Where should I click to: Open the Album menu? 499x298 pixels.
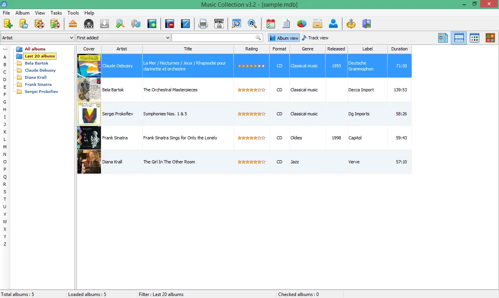pyautogui.click(x=22, y=13)
